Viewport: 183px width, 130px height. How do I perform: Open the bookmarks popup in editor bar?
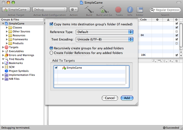click(x=154, y=61)
